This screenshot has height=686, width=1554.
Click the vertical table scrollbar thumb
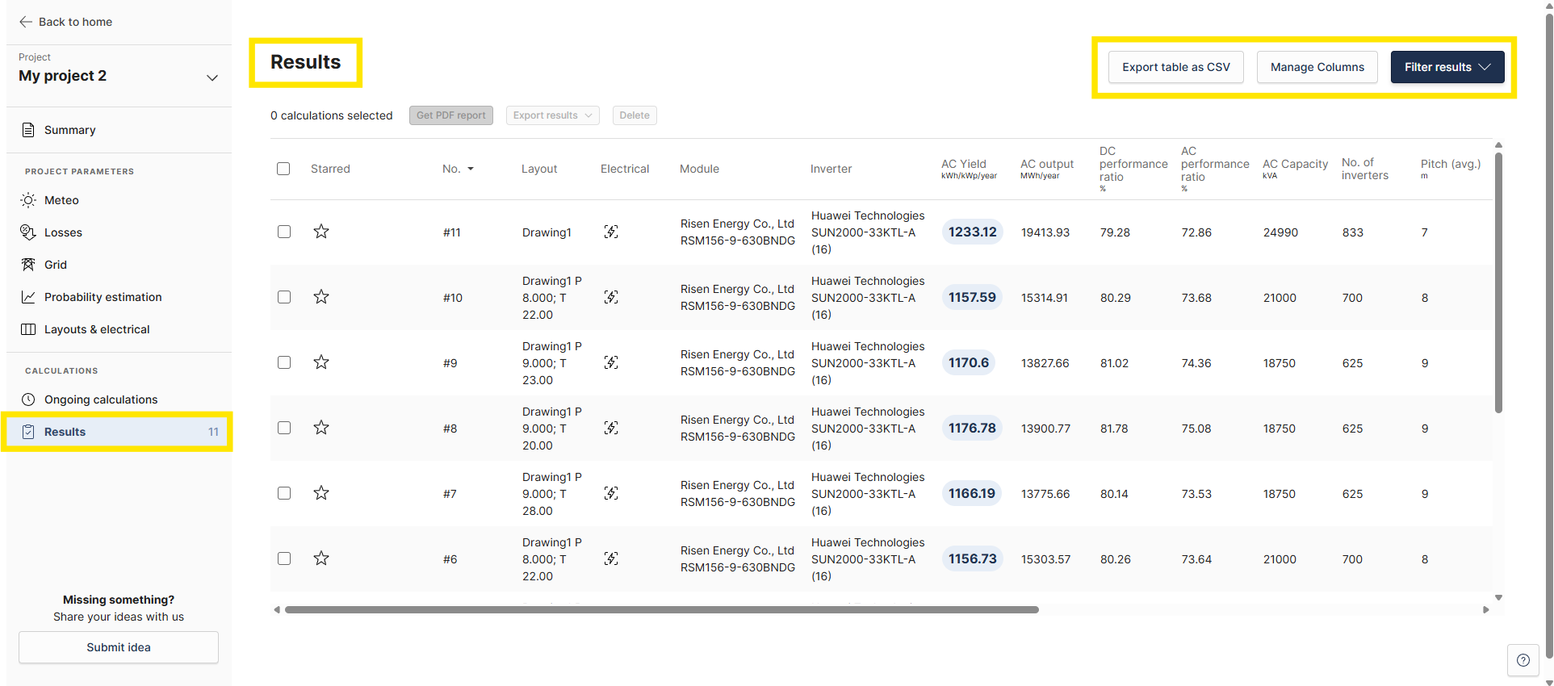[x=1498, y=282]
